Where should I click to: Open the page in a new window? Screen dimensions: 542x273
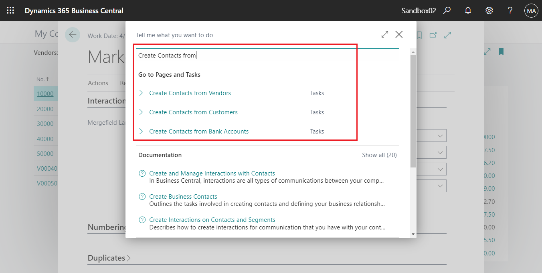coord(433,35)
